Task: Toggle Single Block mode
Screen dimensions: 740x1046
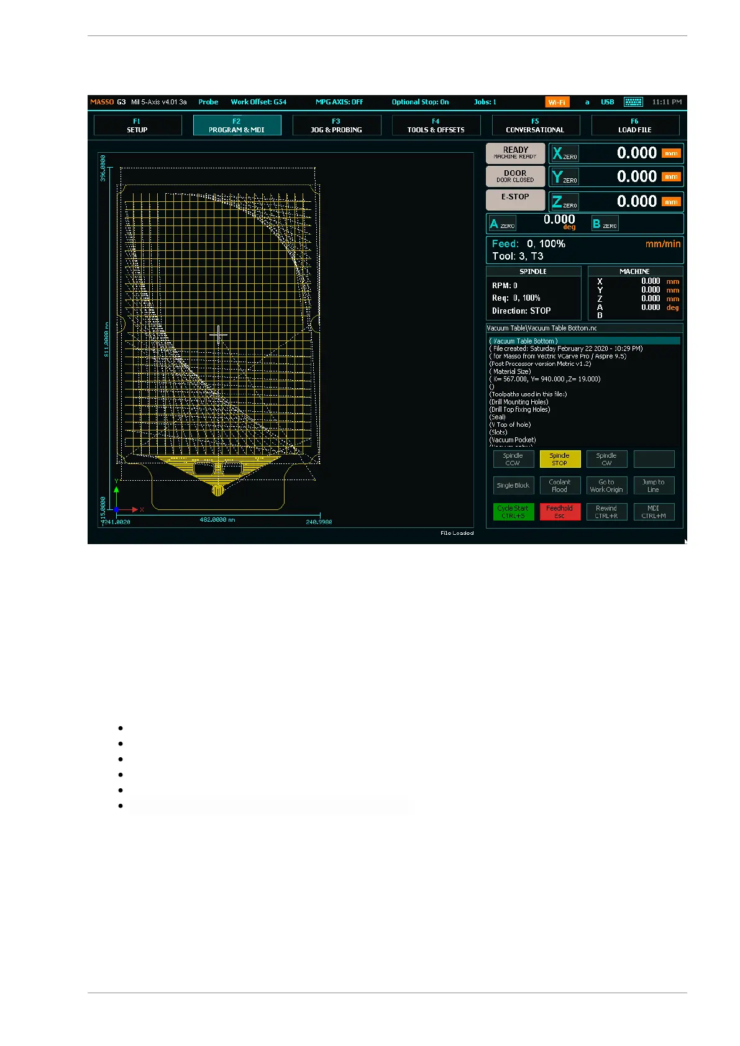Action: (x=513, y=485)
